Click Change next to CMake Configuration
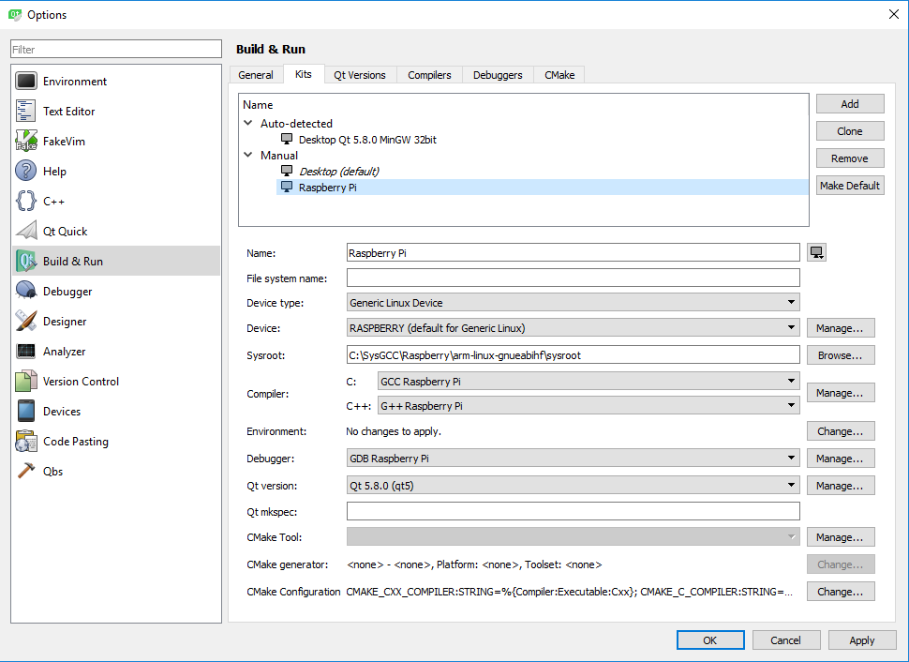 pyautogui.click(x=840, y=592)
